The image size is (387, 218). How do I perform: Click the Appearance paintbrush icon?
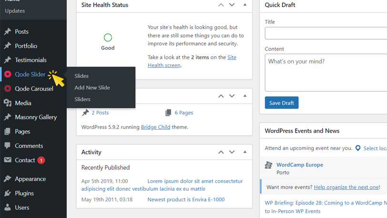coord(8,179)
